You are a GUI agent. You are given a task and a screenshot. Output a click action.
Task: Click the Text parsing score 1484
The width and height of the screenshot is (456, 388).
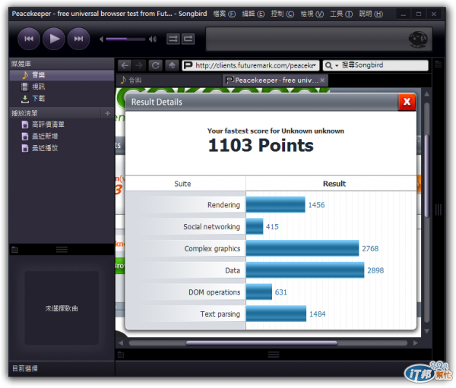317,314
